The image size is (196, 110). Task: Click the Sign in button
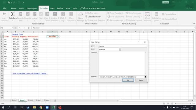[x=166, y=2]
